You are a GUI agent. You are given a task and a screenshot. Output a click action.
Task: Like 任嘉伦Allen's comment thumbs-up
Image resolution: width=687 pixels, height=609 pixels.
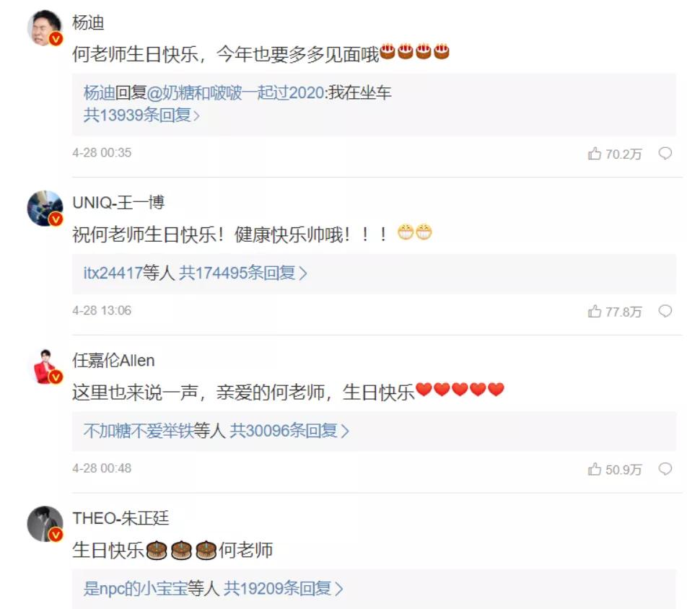(595, 469)
